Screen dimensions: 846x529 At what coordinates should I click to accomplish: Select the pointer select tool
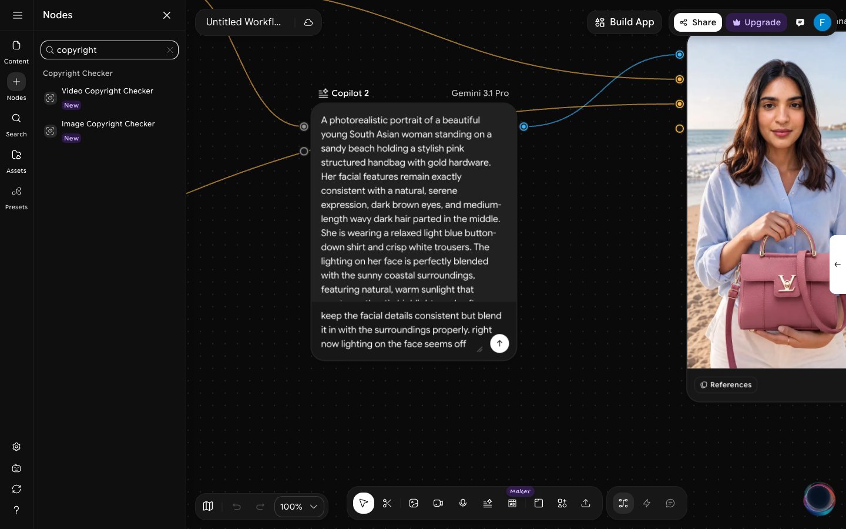click(364, 503)
